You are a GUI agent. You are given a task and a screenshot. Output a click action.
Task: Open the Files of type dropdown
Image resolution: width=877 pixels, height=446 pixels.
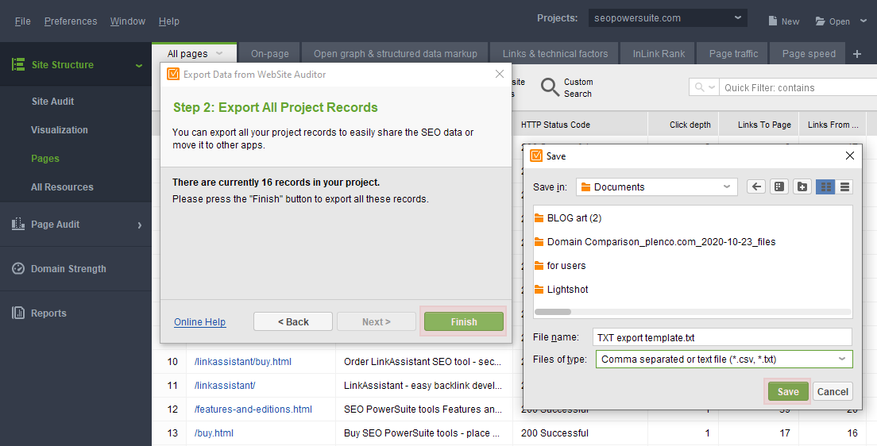724,359
